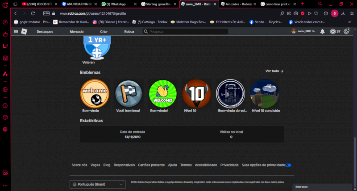Screen dimensions: 357x191
Task: Open Criar in Roblox navigation
Action: 104,32
